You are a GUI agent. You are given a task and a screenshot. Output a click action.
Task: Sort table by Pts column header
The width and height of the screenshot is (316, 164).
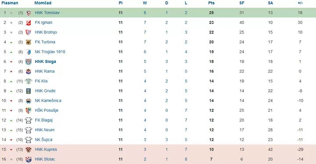point(211,3)
